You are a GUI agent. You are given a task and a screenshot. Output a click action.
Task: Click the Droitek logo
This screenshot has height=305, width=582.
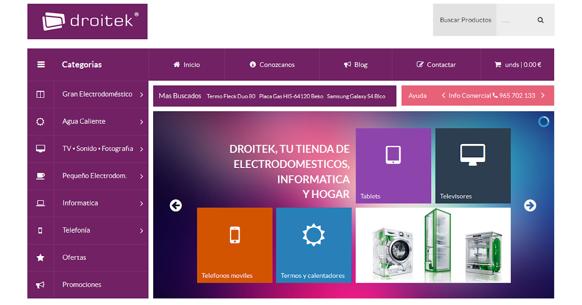point(87,21)
